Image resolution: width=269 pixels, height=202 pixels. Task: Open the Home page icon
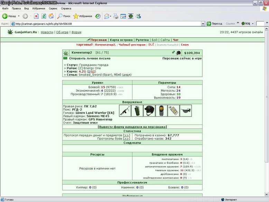pyautogui.click(x=51, y=16)
